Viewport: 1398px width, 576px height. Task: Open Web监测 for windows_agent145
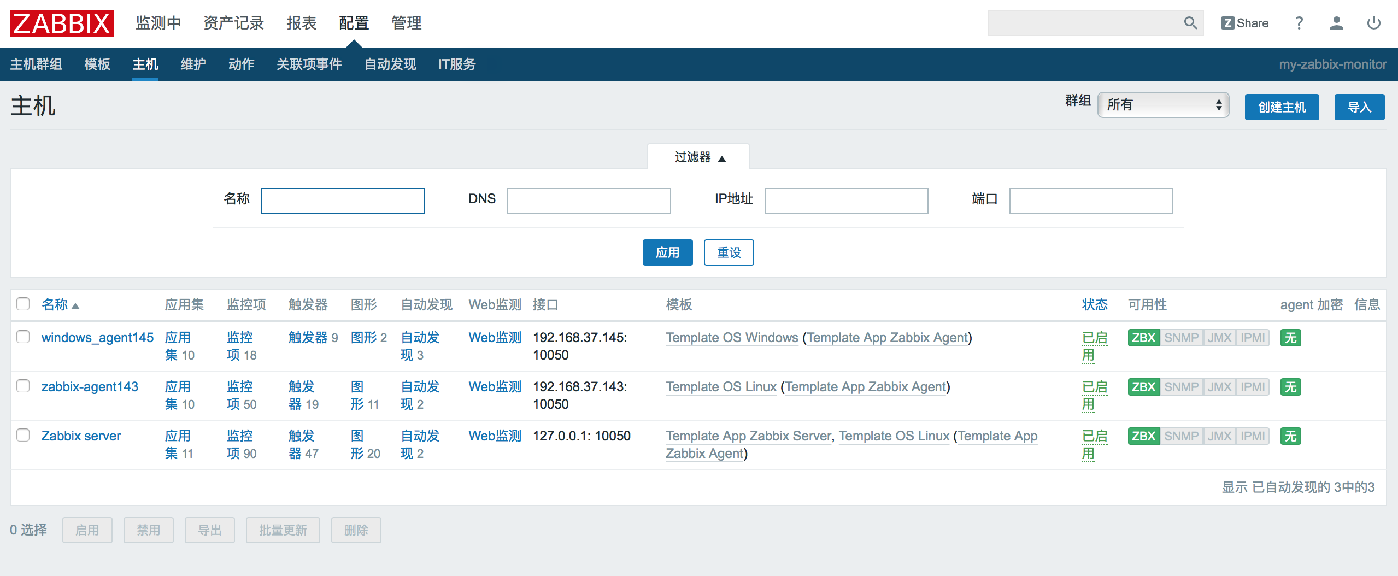tap(495, 338)
